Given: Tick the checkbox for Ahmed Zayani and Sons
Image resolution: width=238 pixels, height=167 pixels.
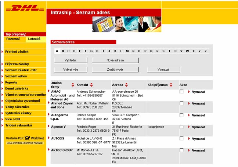Looking at the screenshot, I should tap(181, 103).
